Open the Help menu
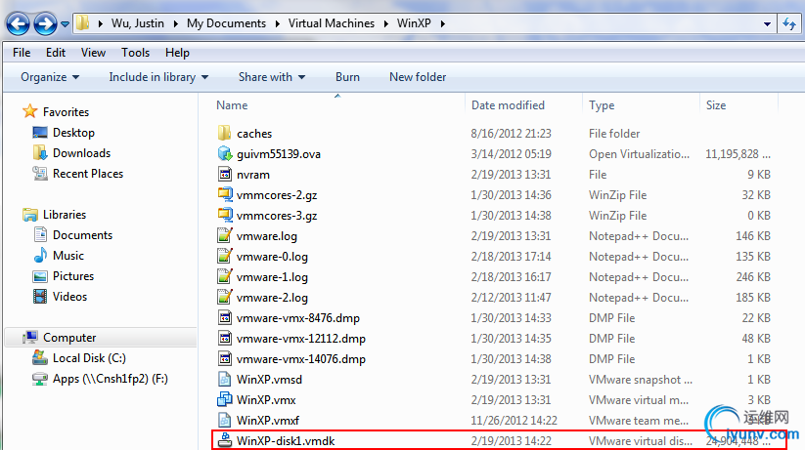Screen dimensions: 805x450 click(x=177, y=53)
